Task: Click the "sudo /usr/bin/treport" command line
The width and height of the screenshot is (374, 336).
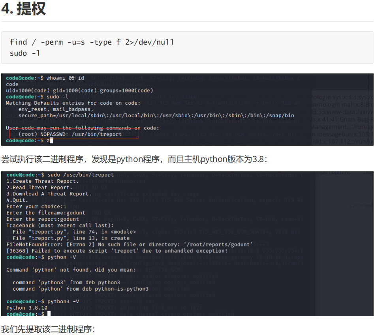Action: coord(60,175)
